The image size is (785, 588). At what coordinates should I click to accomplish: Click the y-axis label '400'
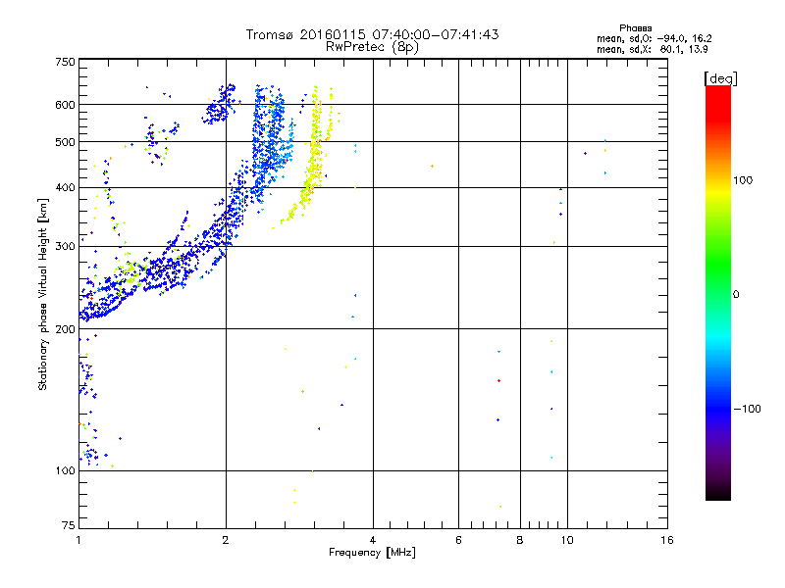click(x=65, y=187)
